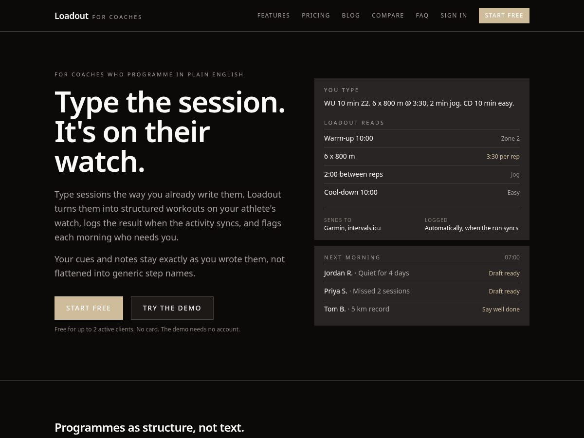Select the '2:00 between reps' row
The image size is (584, 438).
click(x=422, y=174)
